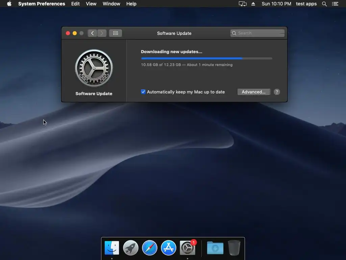Uncheck Automatically keep my Mac up to date
The image size is (346, 260).
[x=143, y=92]
